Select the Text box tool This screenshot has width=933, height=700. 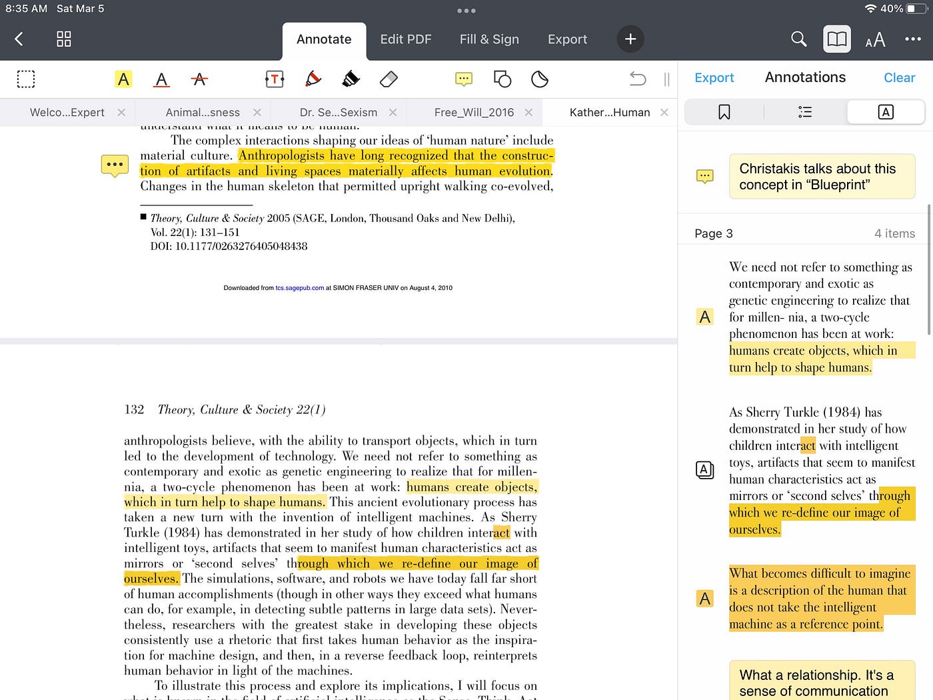275,79
